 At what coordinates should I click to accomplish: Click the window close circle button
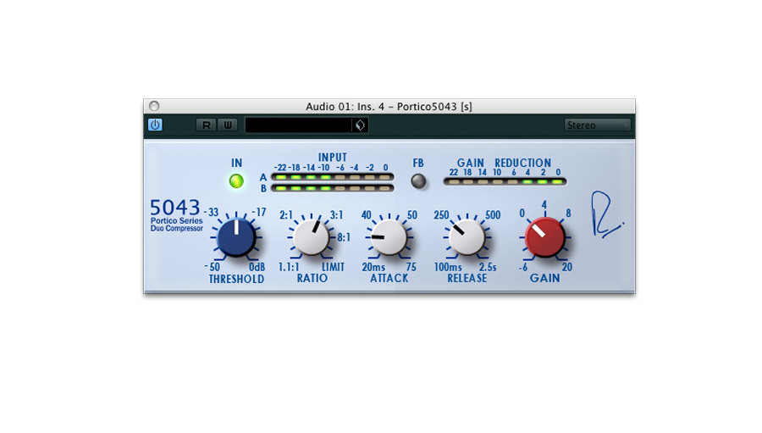pos(154,106)
